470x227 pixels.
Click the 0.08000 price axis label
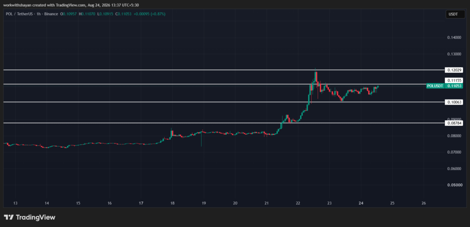click(x=454, y=136)
